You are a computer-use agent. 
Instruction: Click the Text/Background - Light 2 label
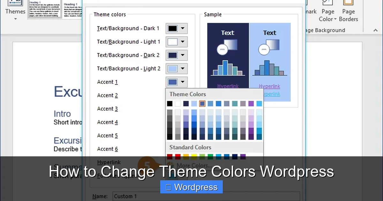click(x=129, y=69)
